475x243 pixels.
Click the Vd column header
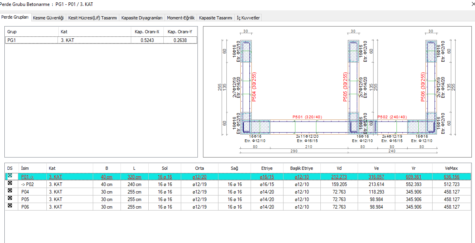click(339, 167)
